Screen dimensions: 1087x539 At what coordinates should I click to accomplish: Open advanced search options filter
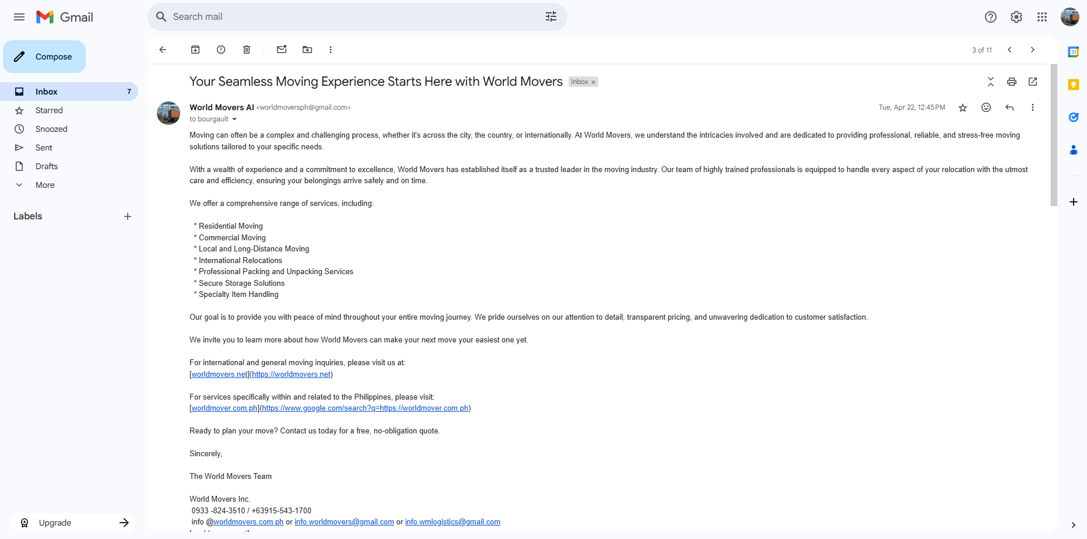pyautogui.click(x=550, y=16)
